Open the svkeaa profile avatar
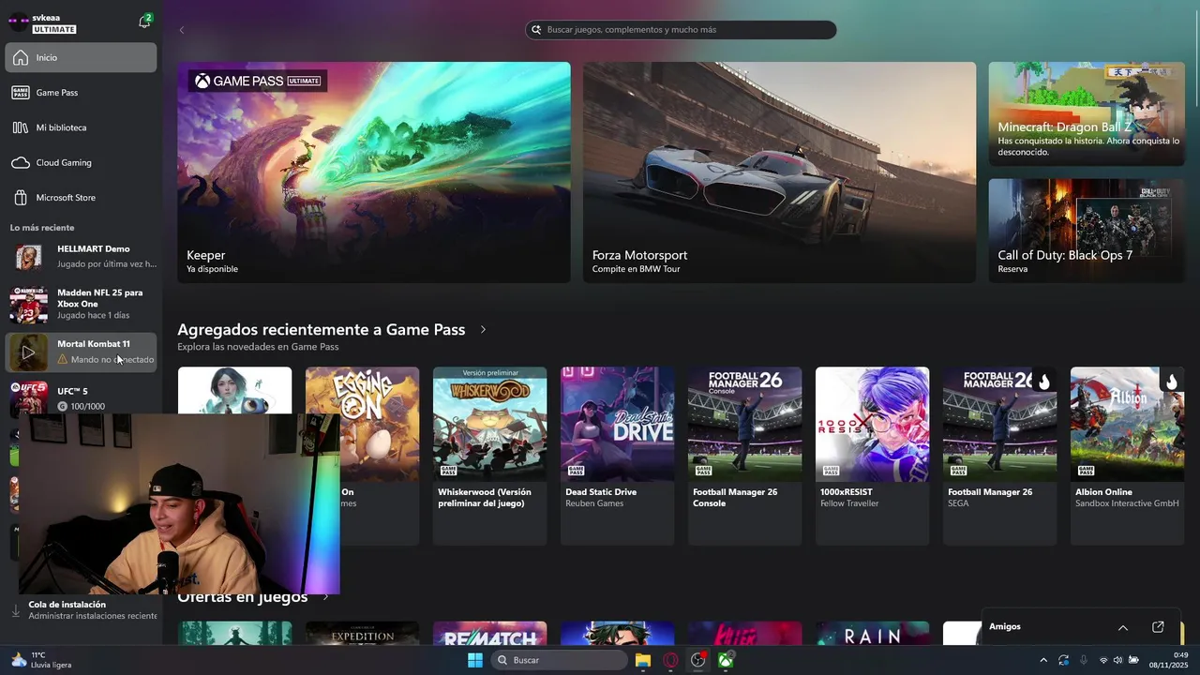The image size is (1200, 675). click(x=18, y=22)
